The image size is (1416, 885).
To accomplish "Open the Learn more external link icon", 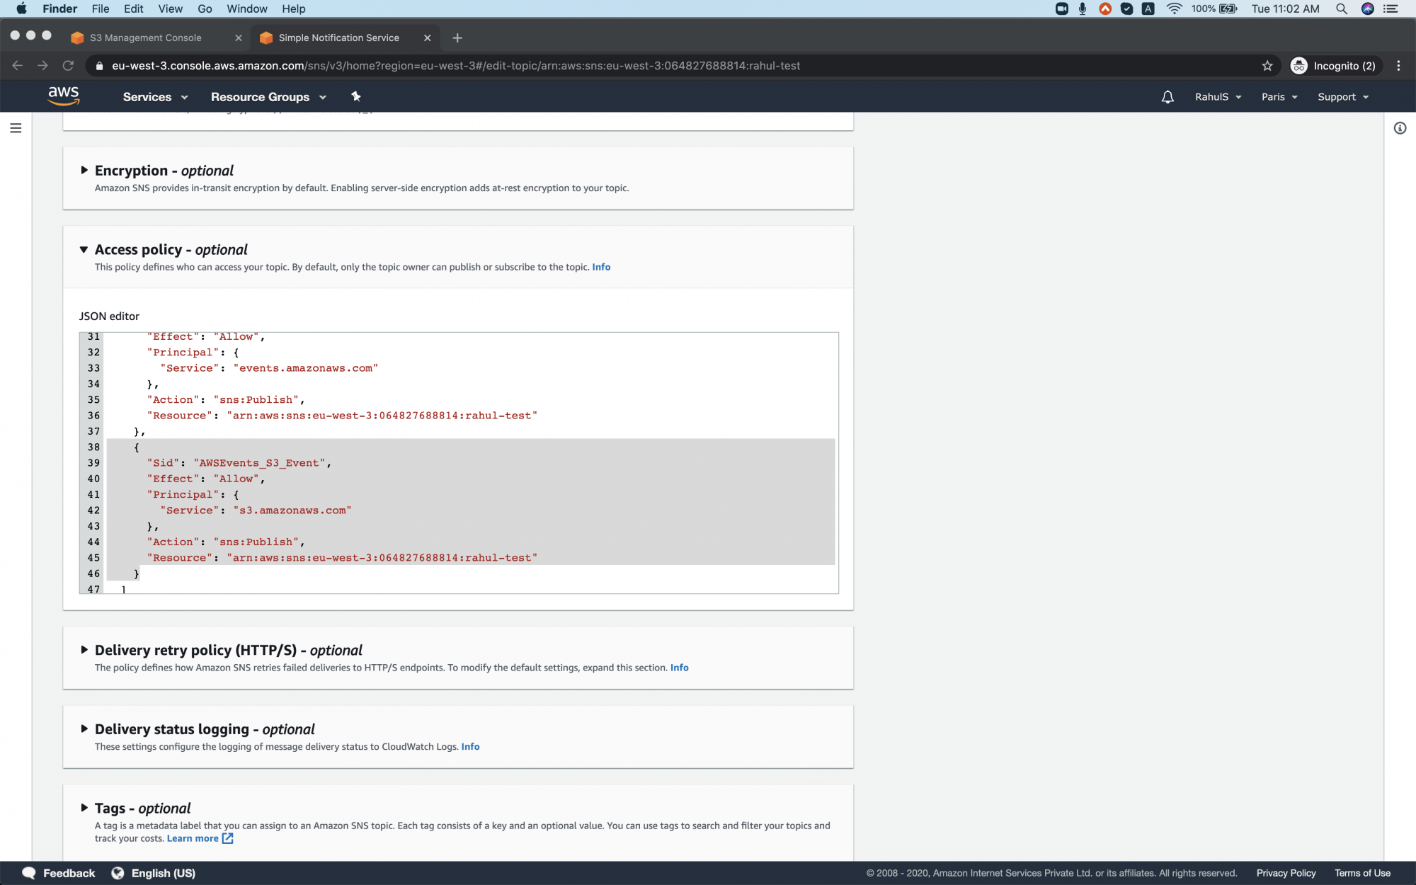I will (227, 838).
